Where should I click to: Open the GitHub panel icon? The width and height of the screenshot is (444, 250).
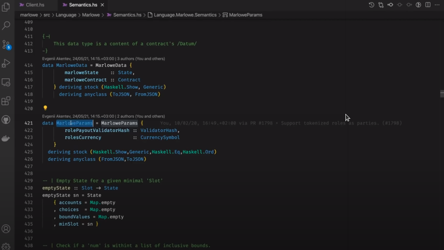(6, 120)
